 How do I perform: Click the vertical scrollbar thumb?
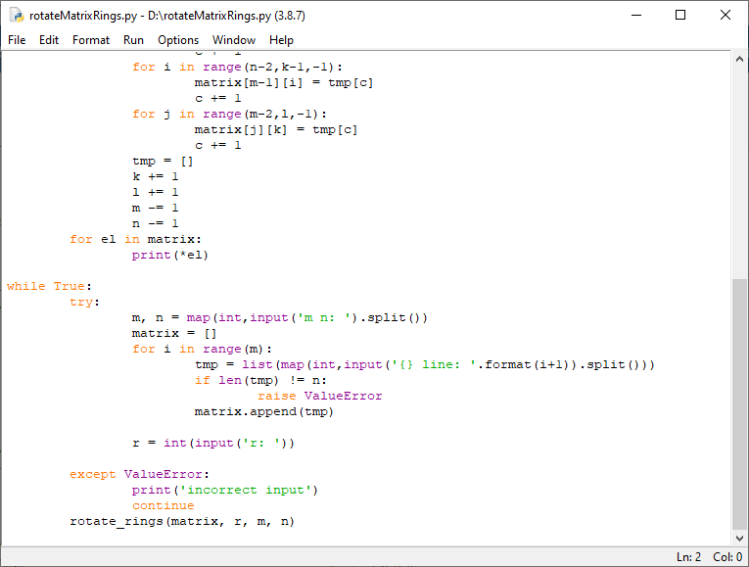pyautogui.click(x=739, y=402)
